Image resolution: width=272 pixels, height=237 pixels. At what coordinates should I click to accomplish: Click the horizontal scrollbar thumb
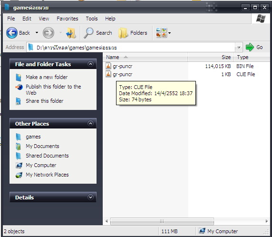point(162,221)
